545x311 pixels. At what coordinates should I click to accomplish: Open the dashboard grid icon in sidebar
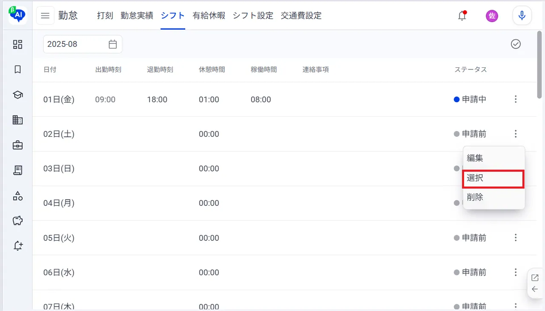point(17,44)
